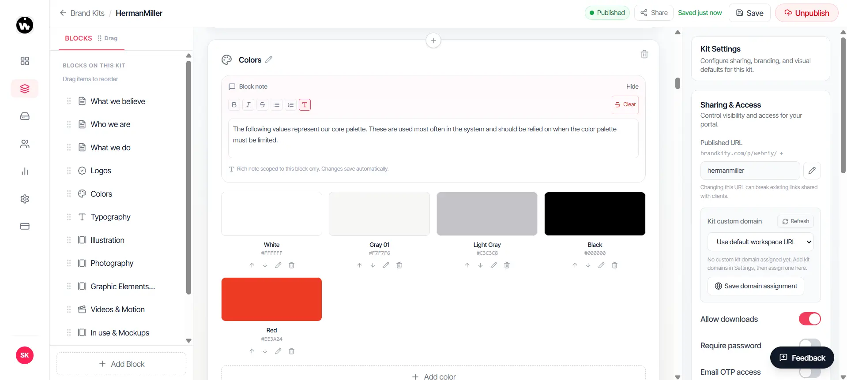Go back with the Brand Kits arrow
This screenshot has height=380, width=847.
point(63,13)
